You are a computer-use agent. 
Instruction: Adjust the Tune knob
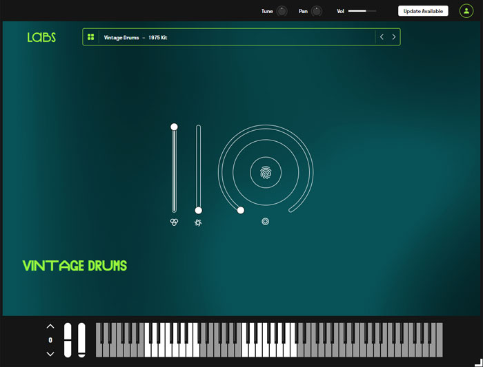pyautogui.click(x=282, y=11)
